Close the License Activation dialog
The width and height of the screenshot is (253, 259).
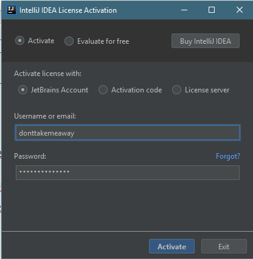(240, 10)
